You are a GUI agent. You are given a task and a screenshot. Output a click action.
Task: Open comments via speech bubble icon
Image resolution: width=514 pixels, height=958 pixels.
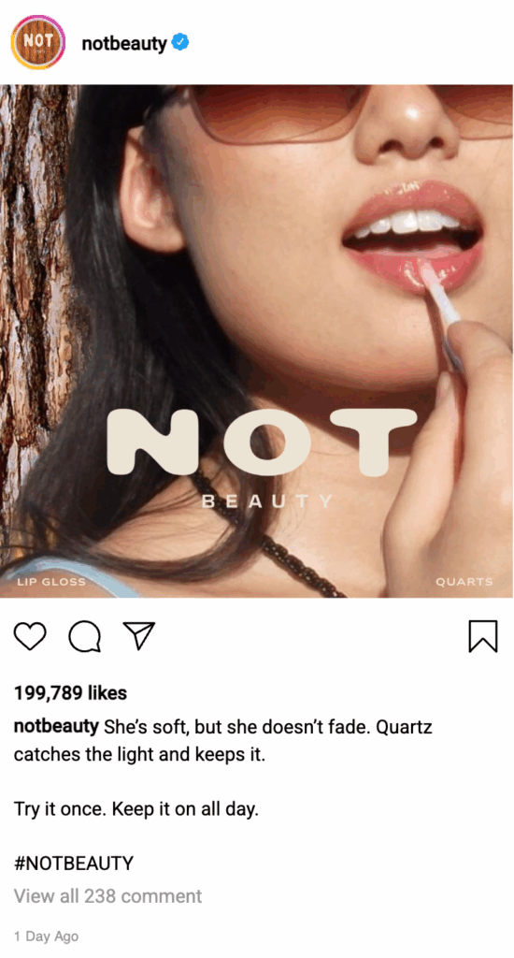coord(85,636)
